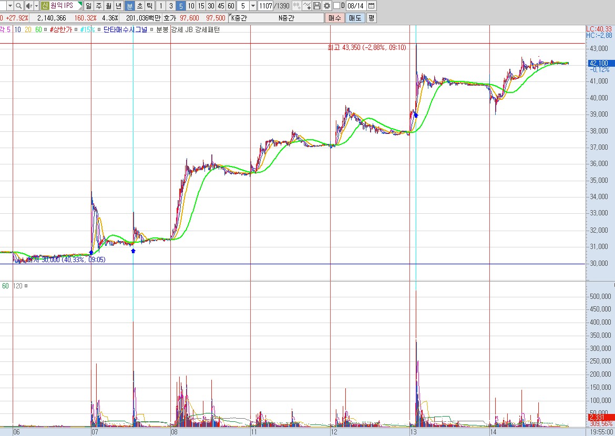Click the 평 button

pyautogui.click(x=372, y=18)
